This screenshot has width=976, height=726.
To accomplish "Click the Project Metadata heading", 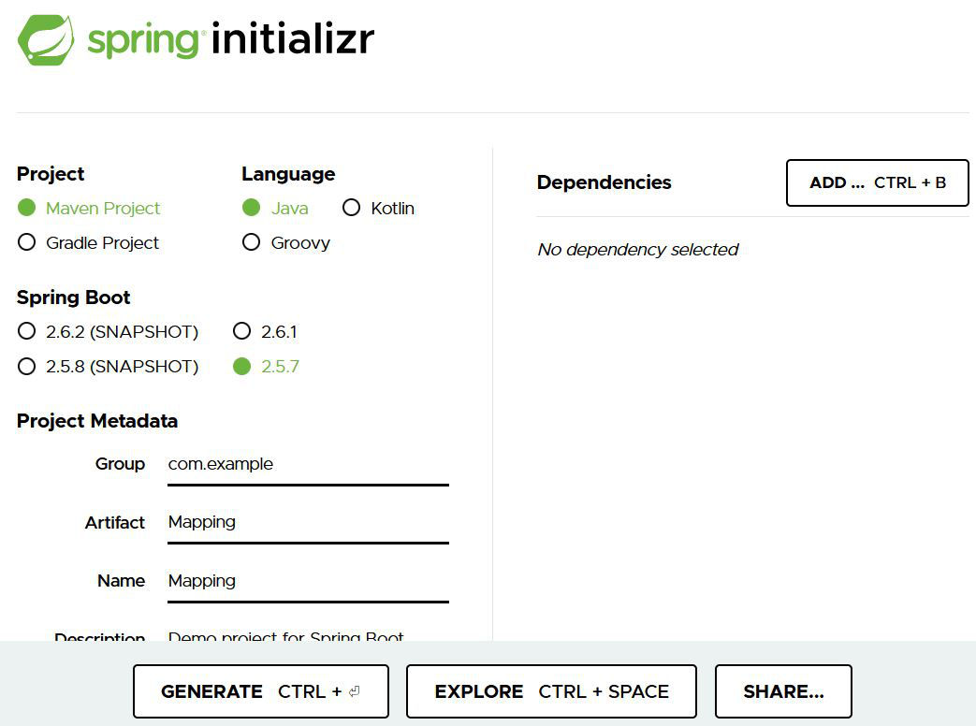I will click(97, 421).
